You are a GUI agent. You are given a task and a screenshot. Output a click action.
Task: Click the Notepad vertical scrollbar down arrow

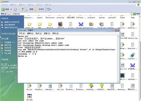118,81
